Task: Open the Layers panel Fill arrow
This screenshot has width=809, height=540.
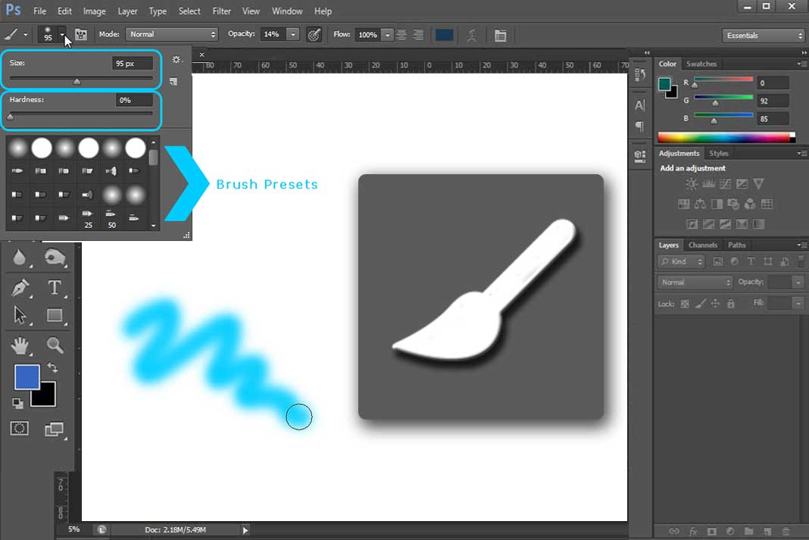Action: point(798,303)
